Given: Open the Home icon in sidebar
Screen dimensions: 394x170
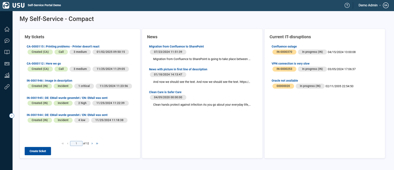Looking at the screenshot, I should (x=7, y=29).
